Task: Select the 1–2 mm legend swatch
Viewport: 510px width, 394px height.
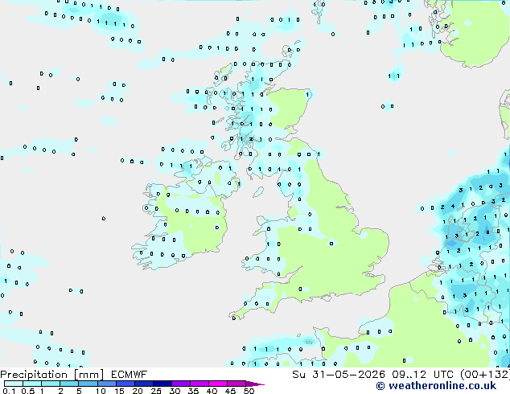Action: click(51, 384)
